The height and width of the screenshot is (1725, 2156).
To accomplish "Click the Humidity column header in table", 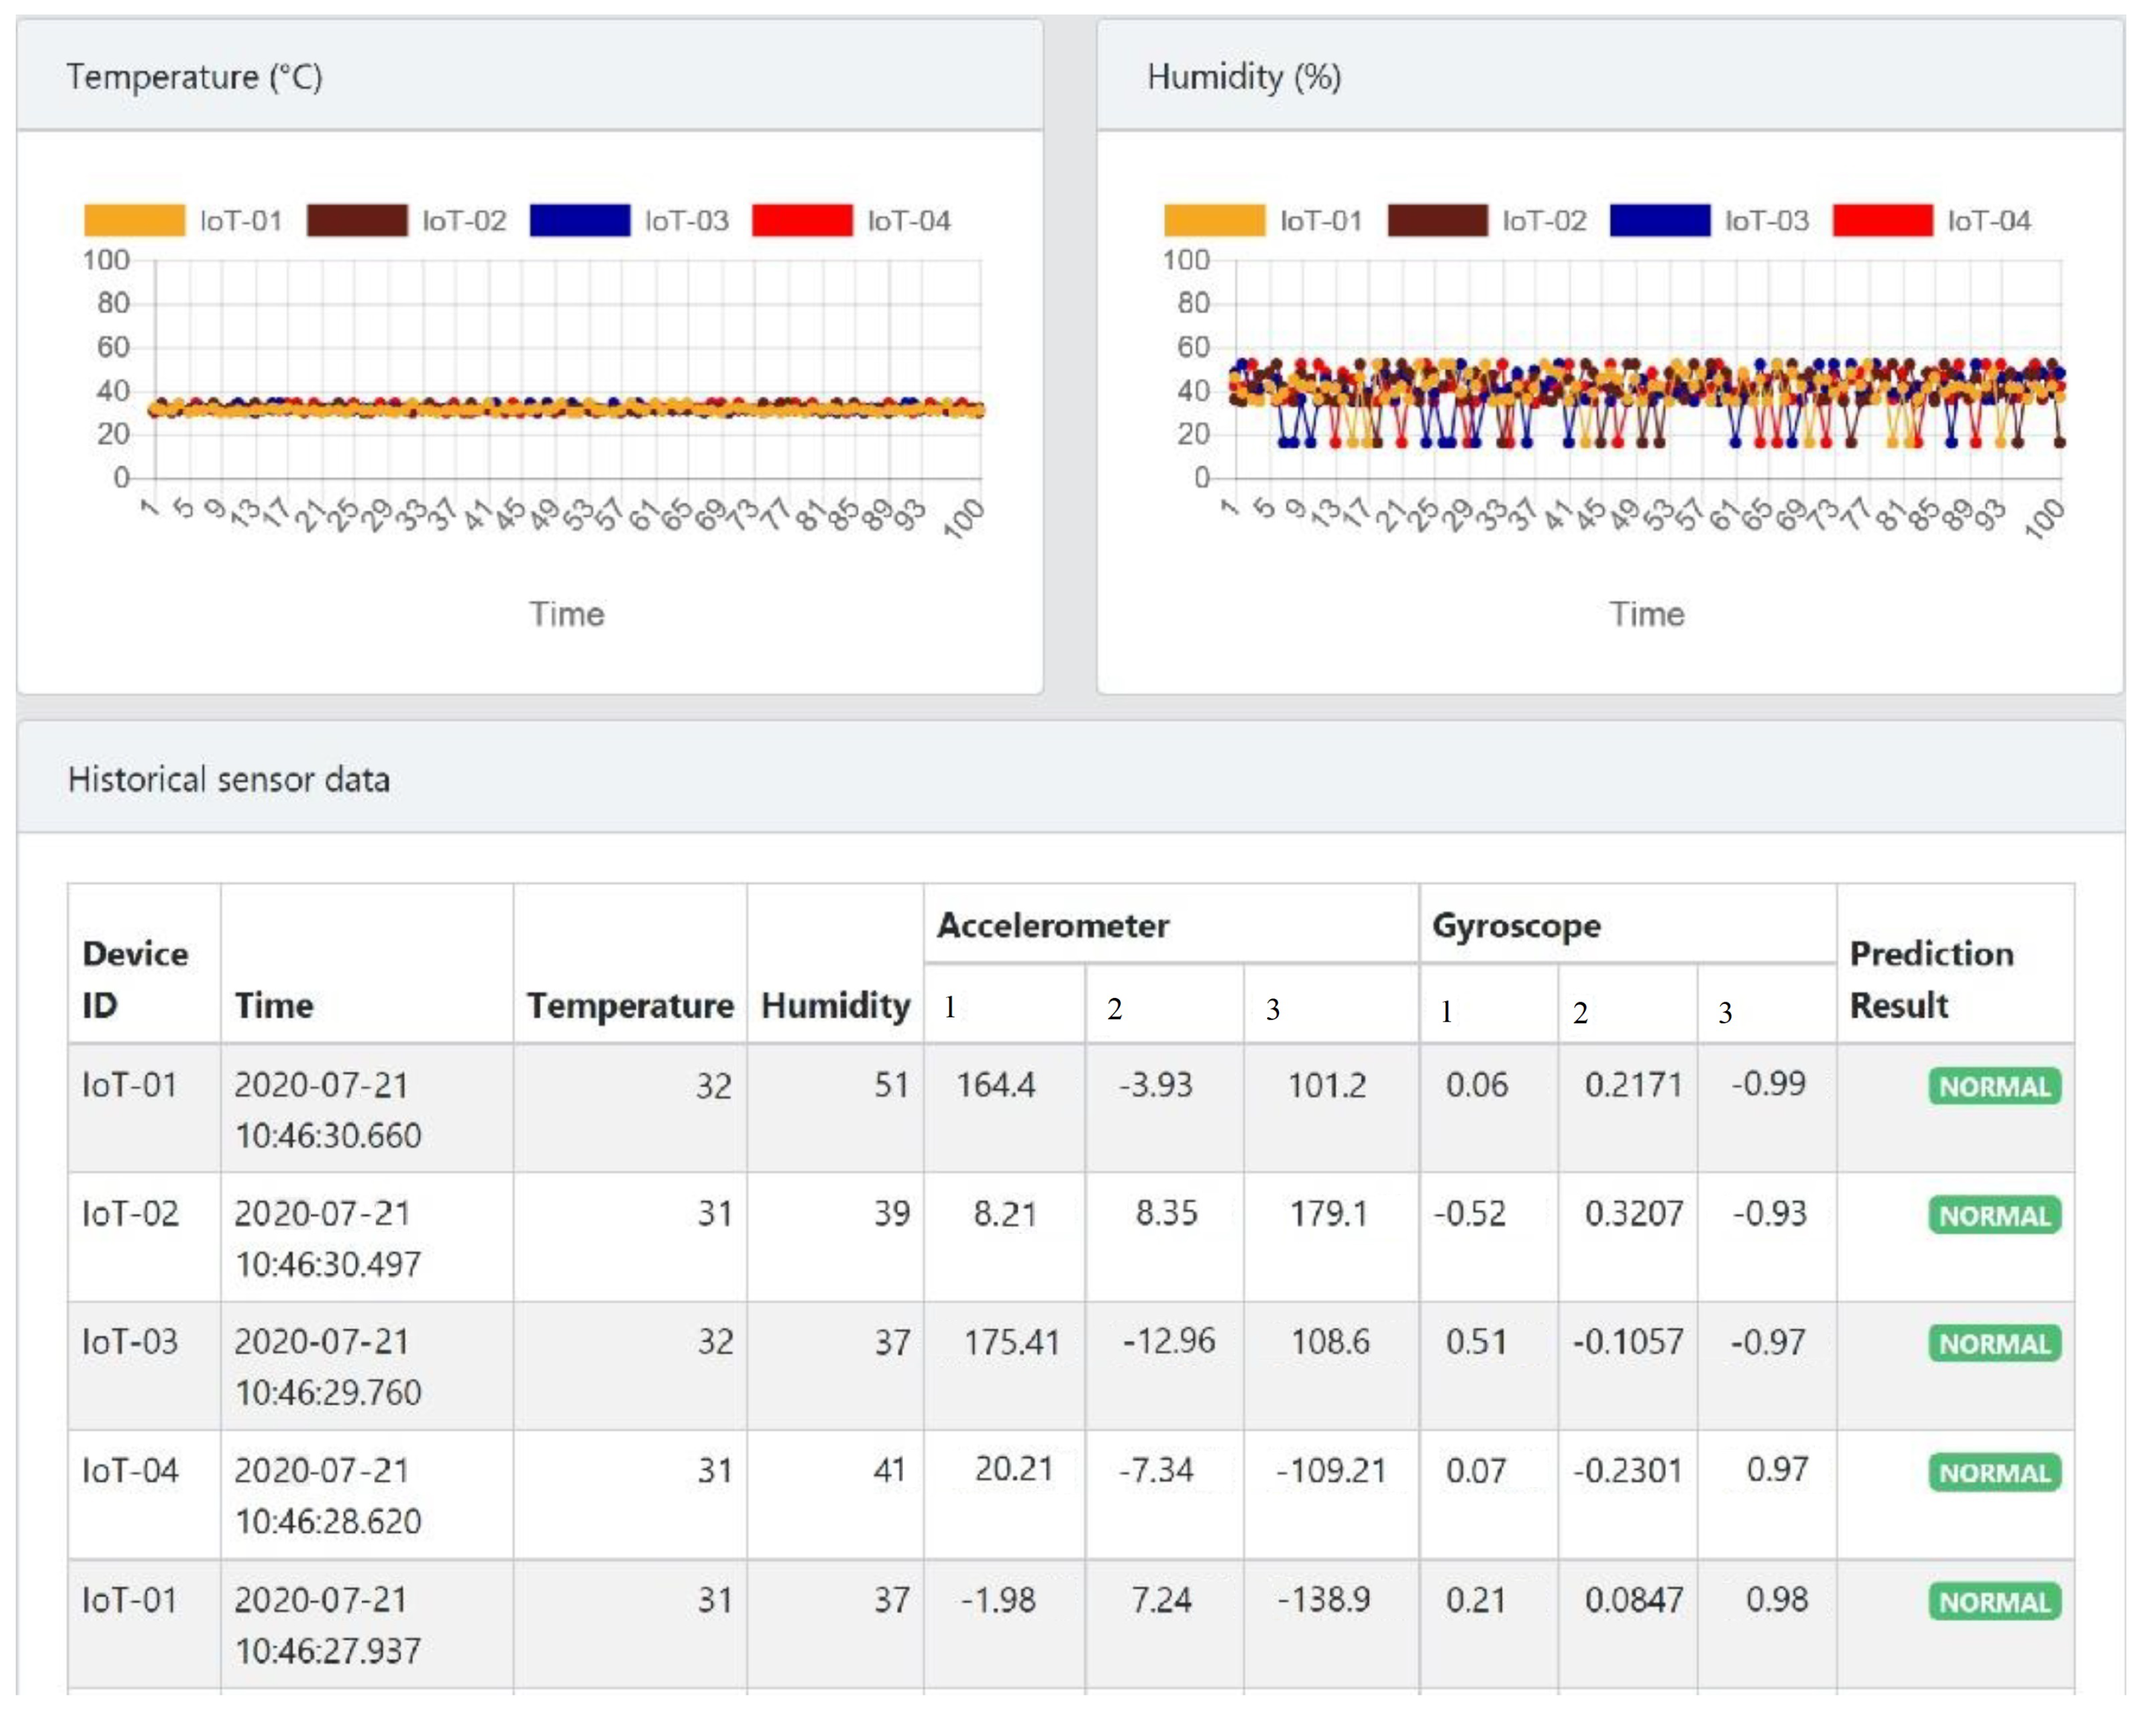I will coord(835,1004).
